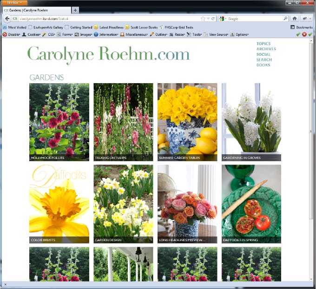This screenshot has width=316, height=289.
Task: Open the Cookies developer toolbar menu
Action: pyautogui.click(x=31, y=34)
